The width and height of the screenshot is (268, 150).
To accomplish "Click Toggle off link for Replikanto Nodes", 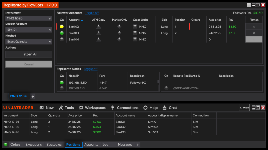I will point(91,69).
